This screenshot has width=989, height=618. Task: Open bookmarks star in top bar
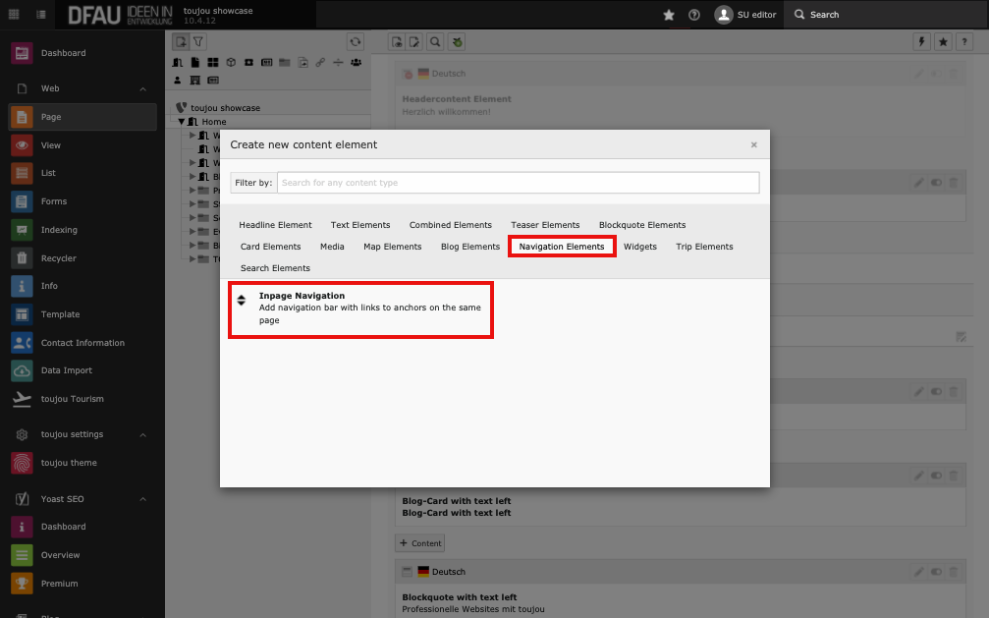[x=669, y=15]
